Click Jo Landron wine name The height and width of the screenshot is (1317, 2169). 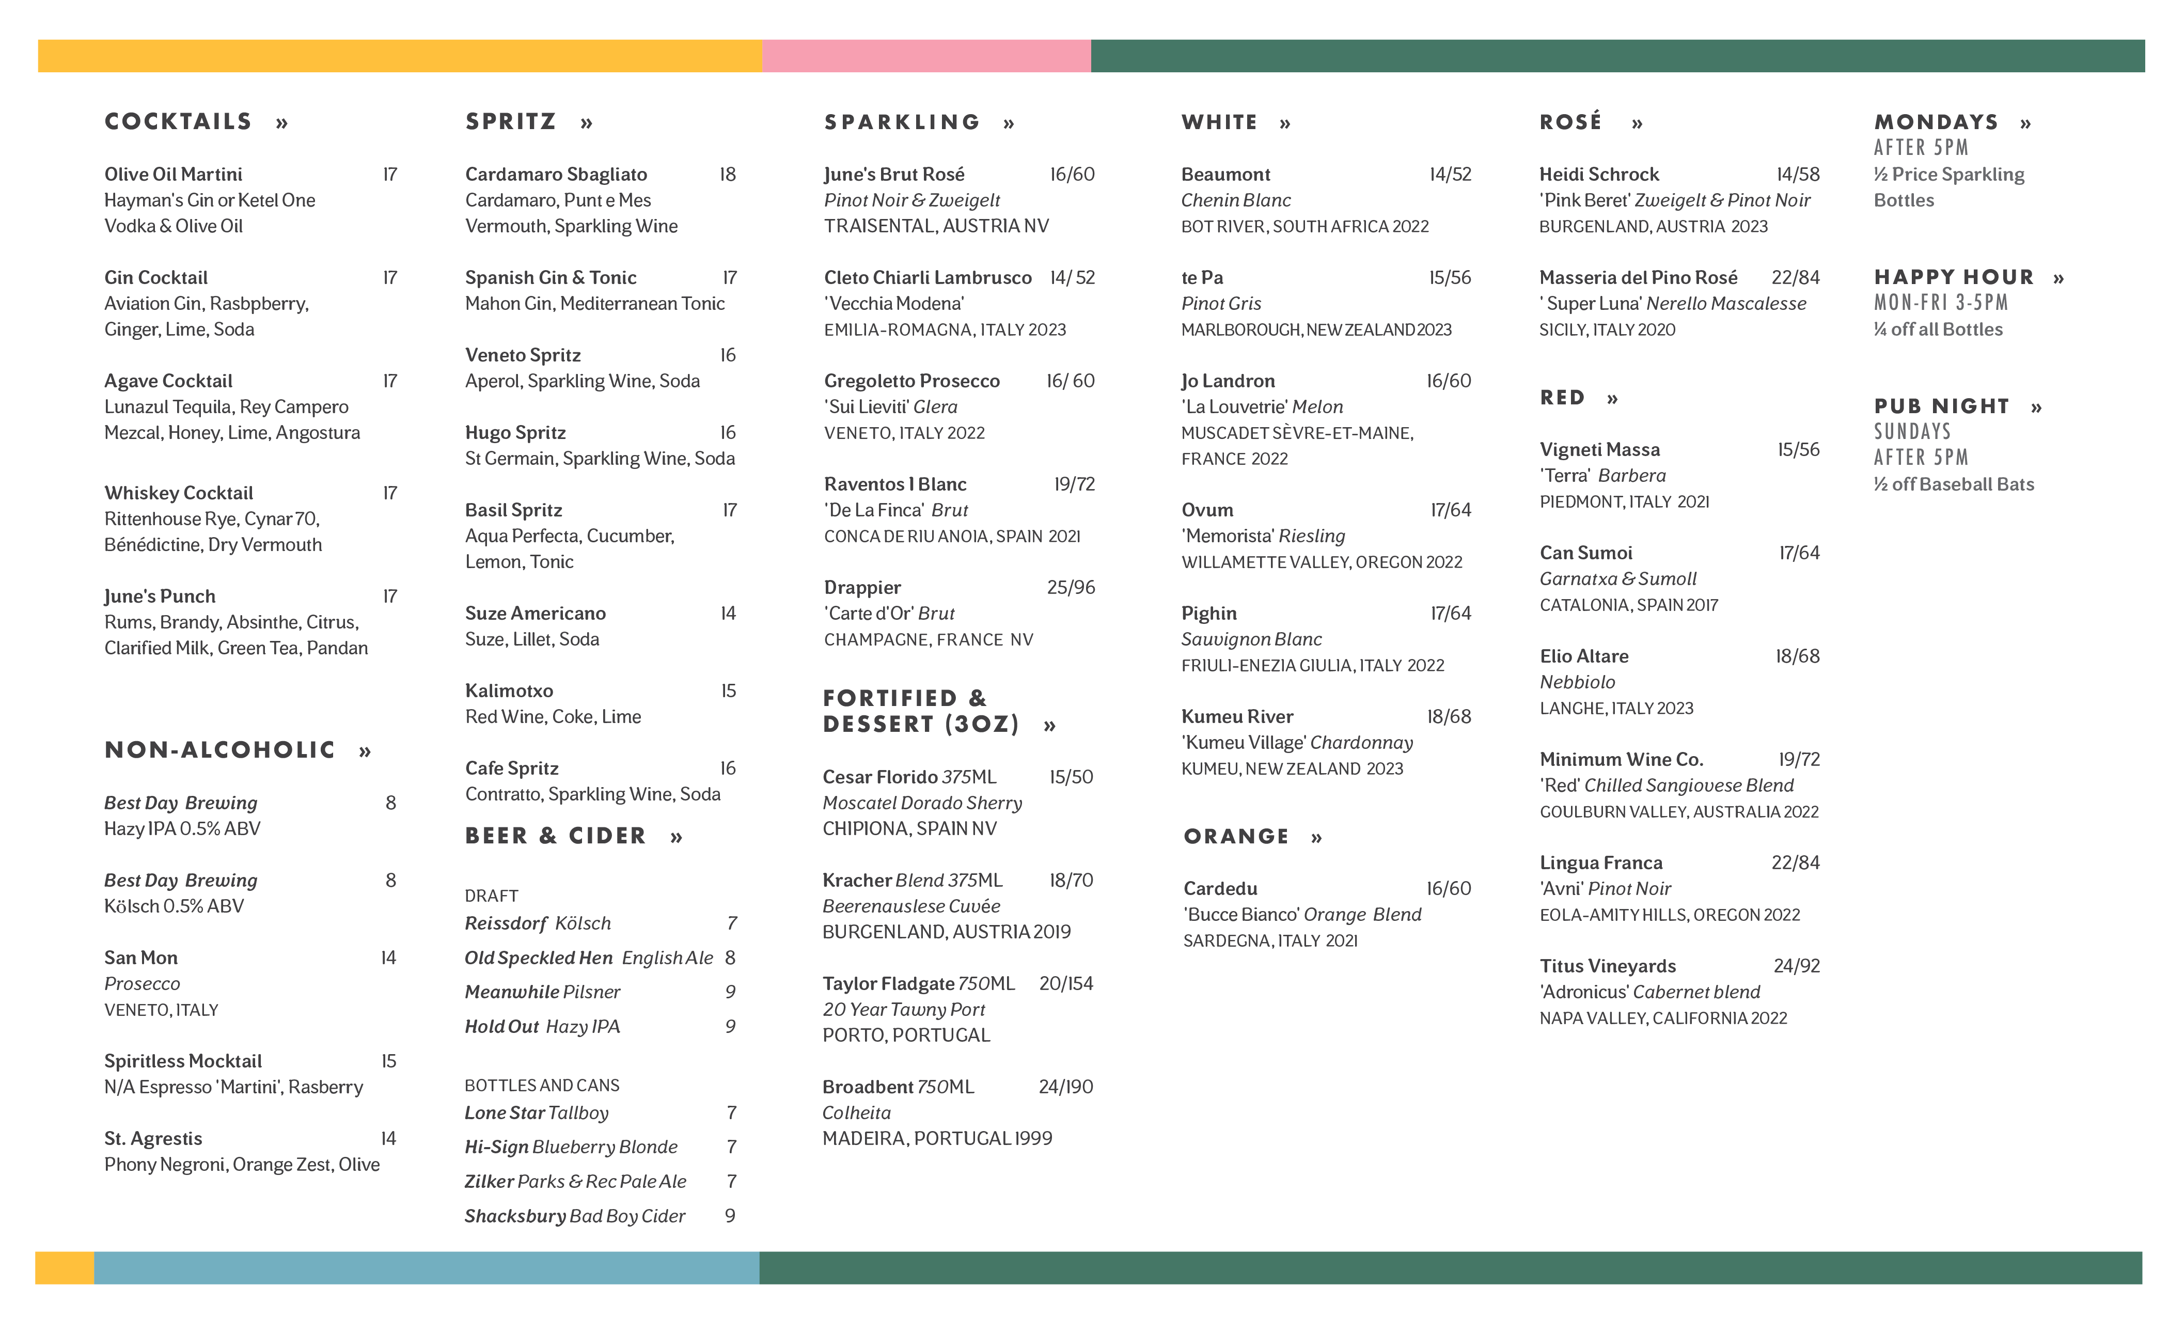click(x=1228, y=381)
